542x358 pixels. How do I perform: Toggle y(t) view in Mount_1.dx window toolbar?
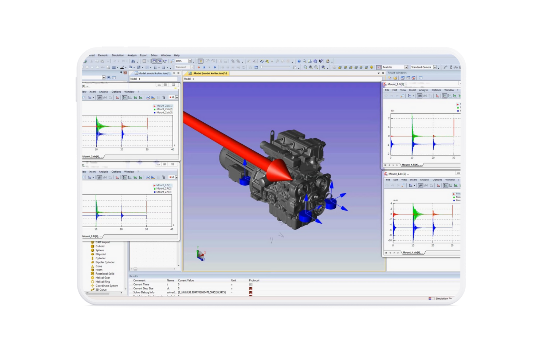coord(420,185)
